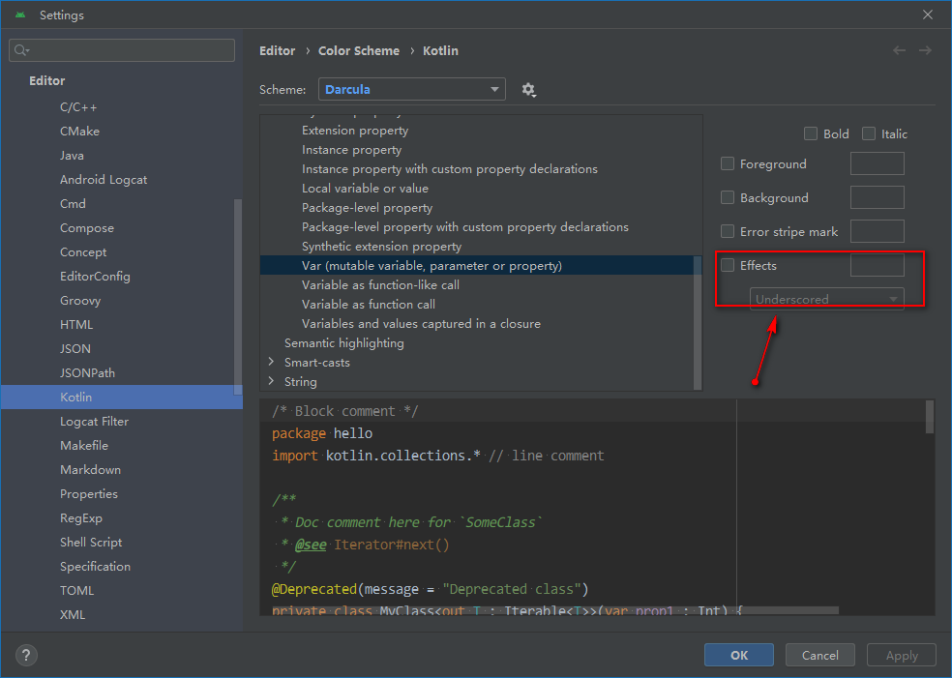This screenshot has height=678, width=952.
Task: Pick the Effects color swatch
Action: pyautogui.click(x=877, y=265)
